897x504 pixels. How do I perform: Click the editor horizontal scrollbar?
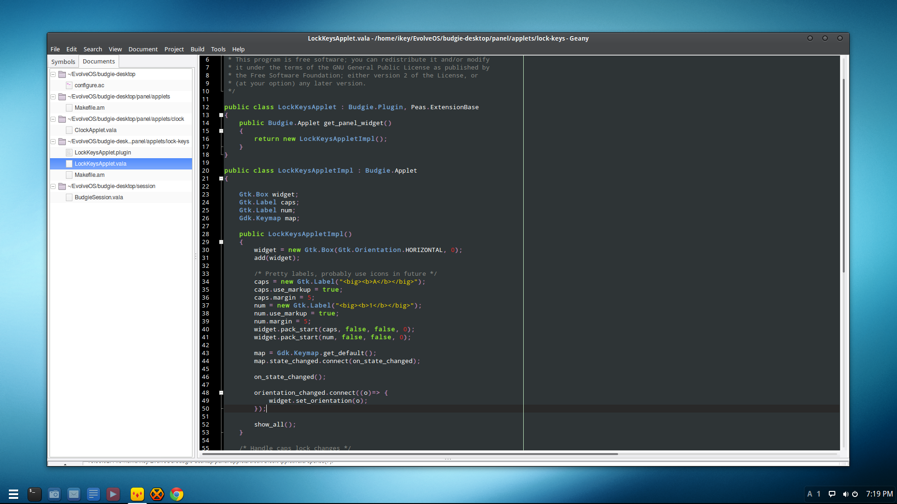click(410, 454)
